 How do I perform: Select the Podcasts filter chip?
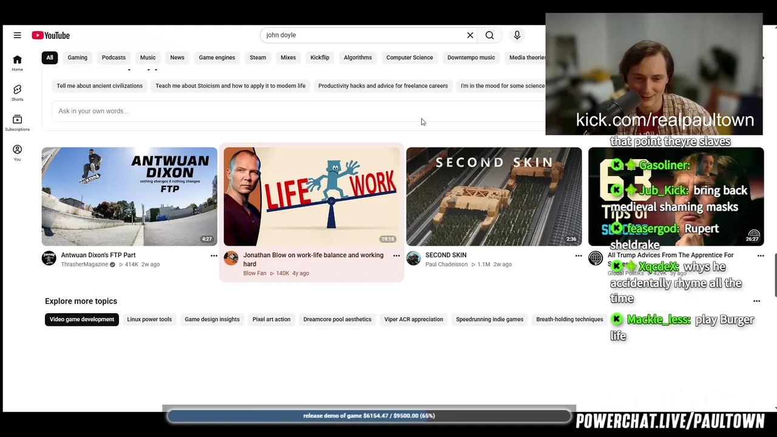(114, 58)
